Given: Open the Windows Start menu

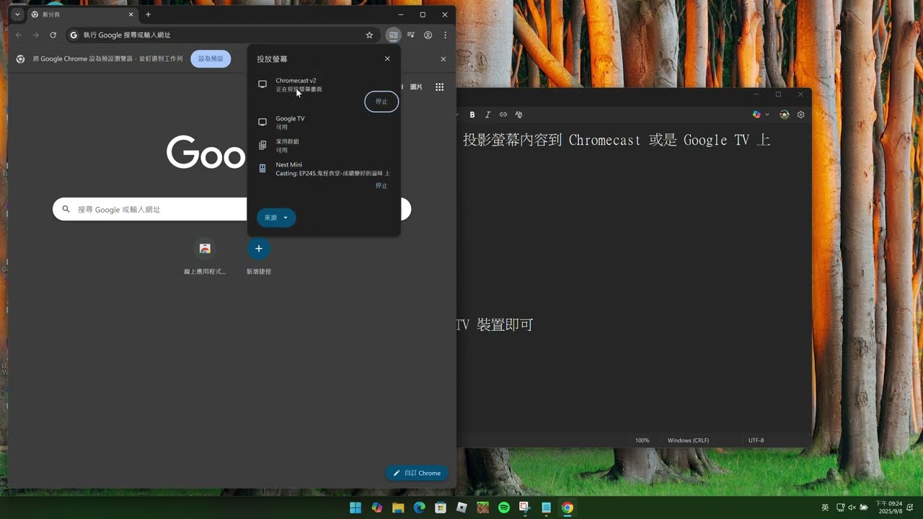Looking at the screenshot, I should click(355, 507).
